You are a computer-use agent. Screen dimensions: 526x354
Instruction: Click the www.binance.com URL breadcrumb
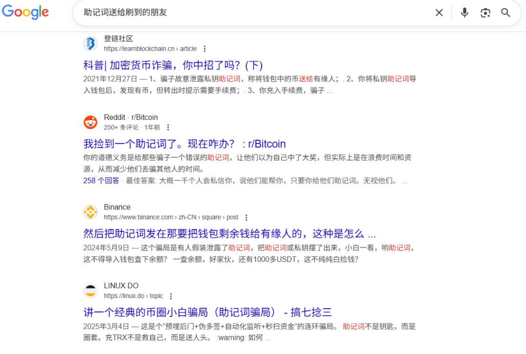point(171,217)
